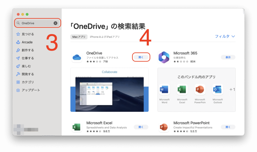The width and height of the screenshot is (257, 152).
Task: Clear the OneDrive search text
Action: pyautogui.click(x=55, y=23)
